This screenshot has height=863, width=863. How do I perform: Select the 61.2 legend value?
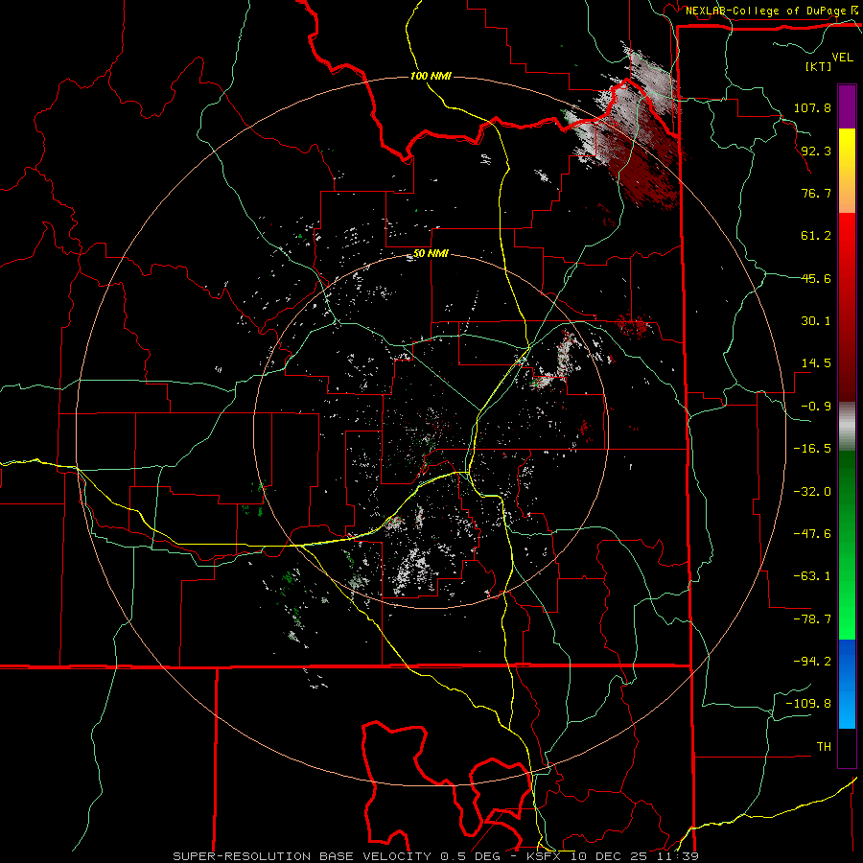[816, 236]
